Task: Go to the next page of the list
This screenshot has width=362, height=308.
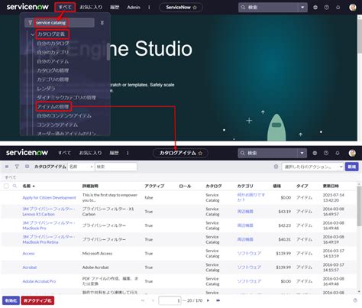Action: [x=208, y=300]
